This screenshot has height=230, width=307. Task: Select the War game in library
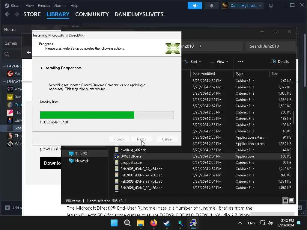point(15,143)
